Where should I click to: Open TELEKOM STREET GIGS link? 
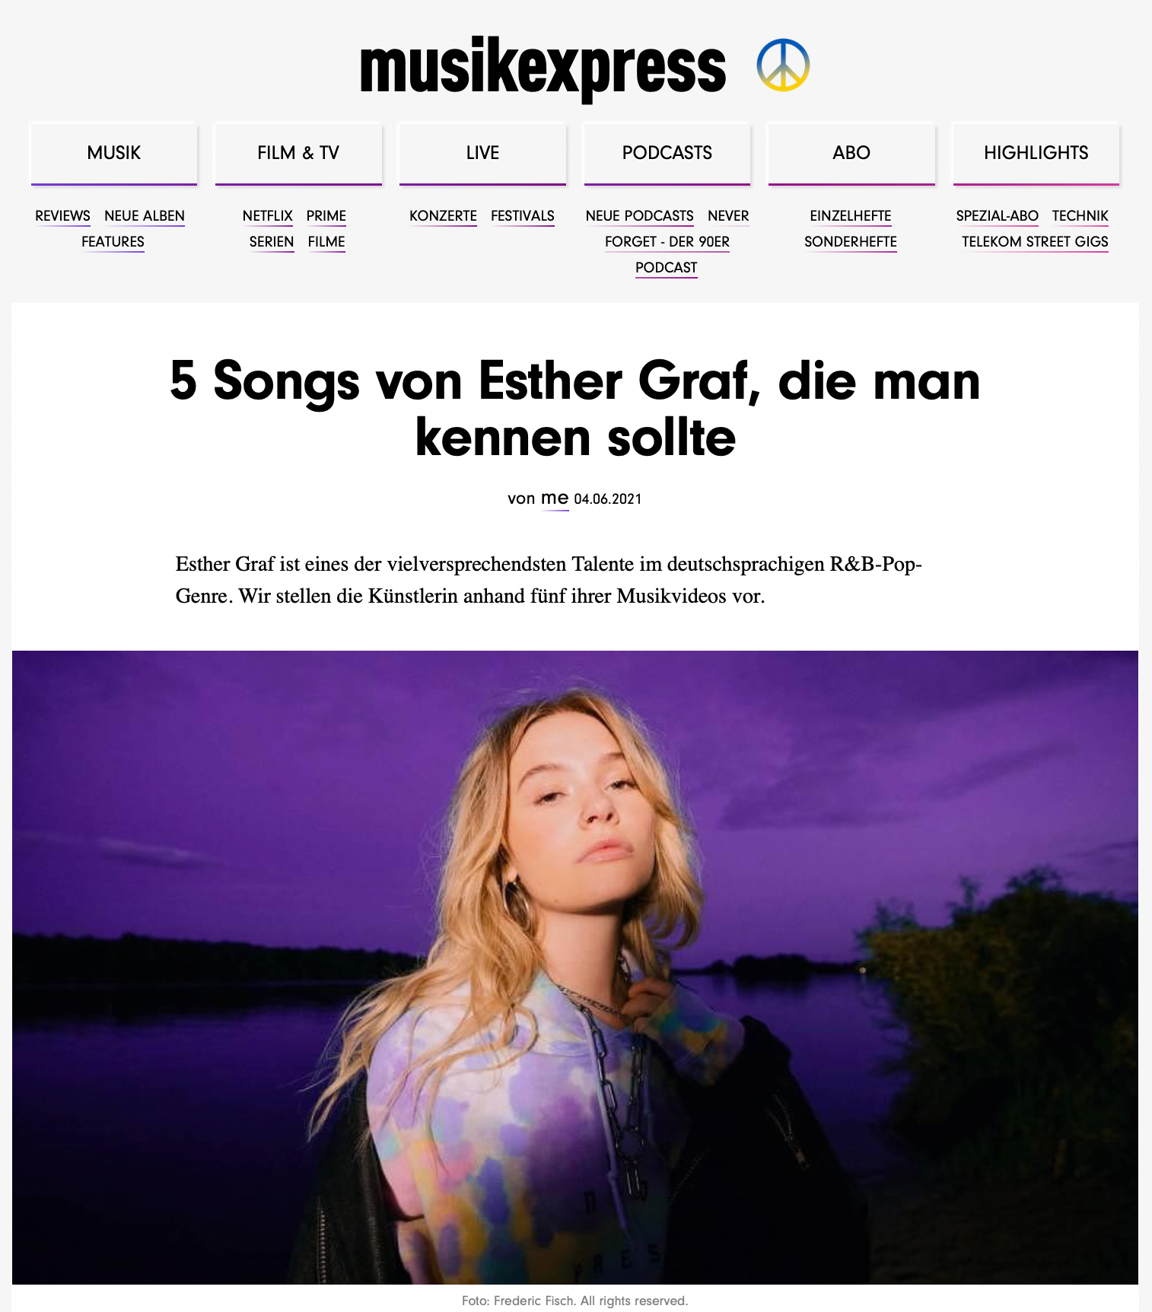[x=1035, y=242]
